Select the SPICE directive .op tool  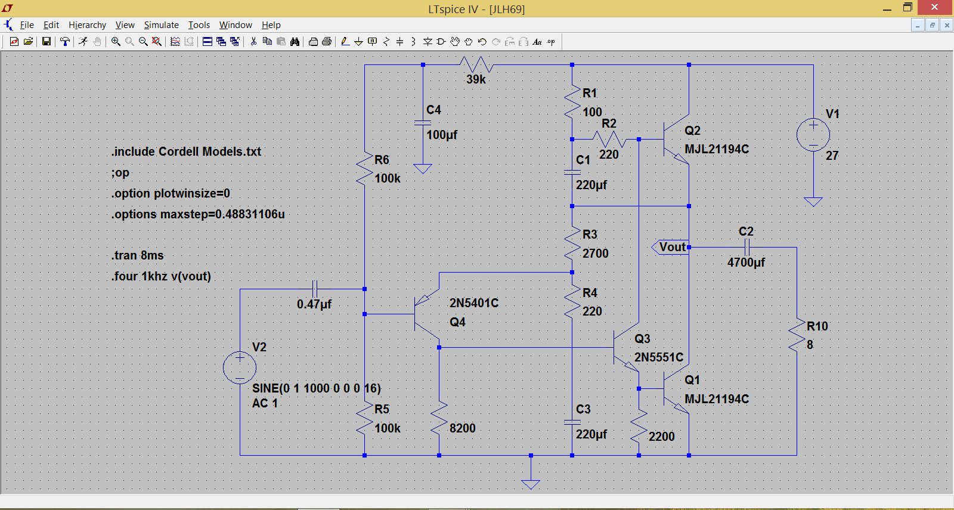pos(551,41)
